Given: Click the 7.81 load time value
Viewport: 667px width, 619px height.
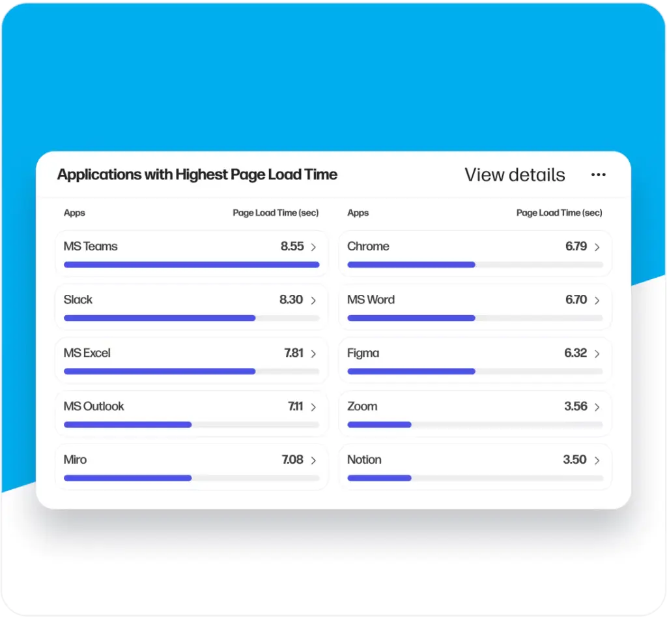Looking at the screenshot, I should [294, 353].
